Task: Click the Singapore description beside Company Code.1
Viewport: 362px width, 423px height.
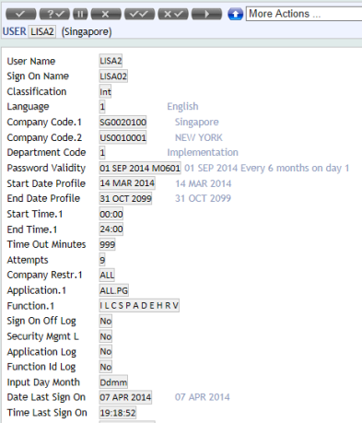Action: (197, 122)
